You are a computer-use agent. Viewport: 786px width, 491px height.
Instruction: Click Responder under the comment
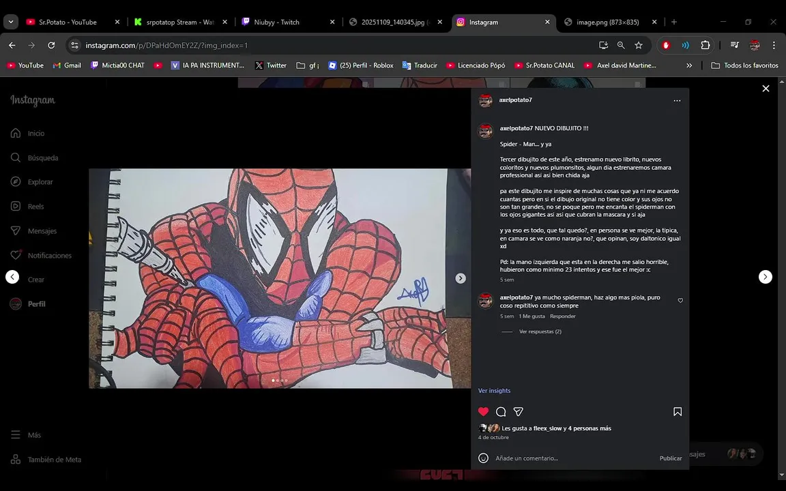click(x=562, y=316)
